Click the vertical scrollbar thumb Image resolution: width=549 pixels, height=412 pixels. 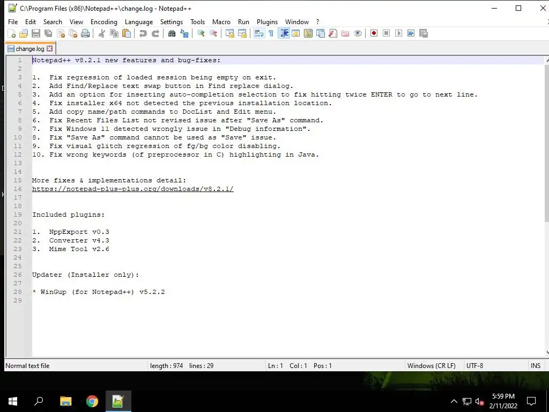pos(546,143)
